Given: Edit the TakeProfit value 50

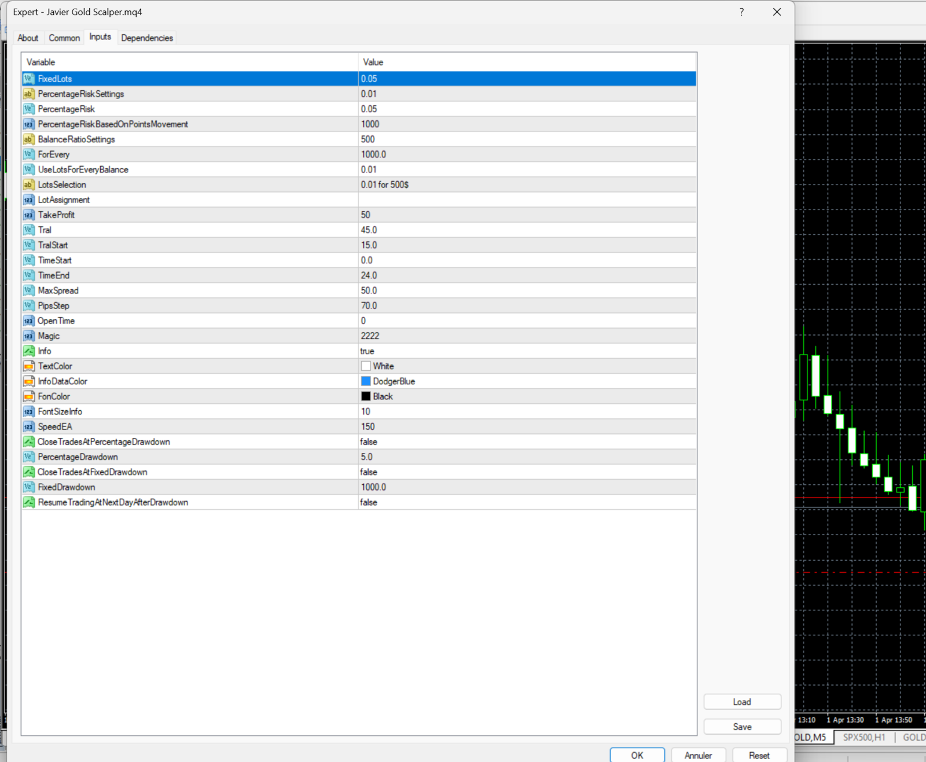Looking at the screenshot, I should pos(527,215).
